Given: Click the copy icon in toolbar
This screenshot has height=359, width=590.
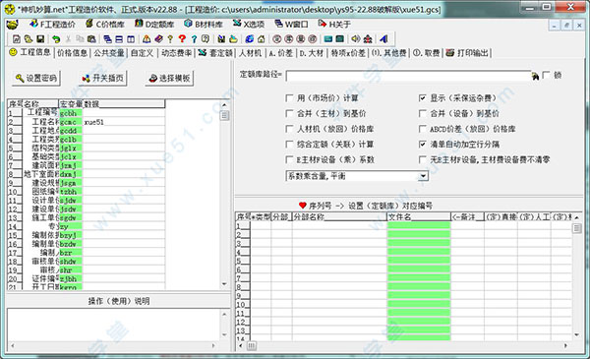Looking at the screenshot, I should [80, 38].
